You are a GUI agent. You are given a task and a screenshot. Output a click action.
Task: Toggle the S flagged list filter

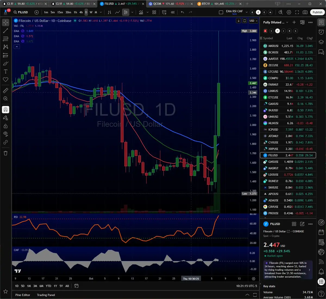click(296, 31)
